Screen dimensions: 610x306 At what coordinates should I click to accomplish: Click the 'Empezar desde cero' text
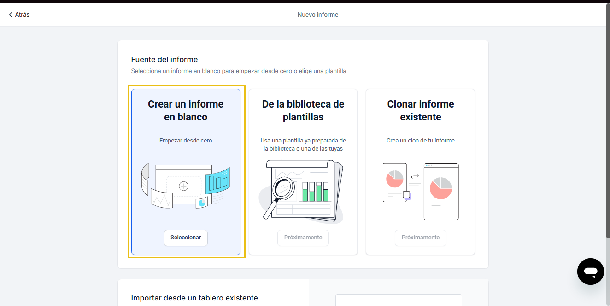(x=186, y=141)
